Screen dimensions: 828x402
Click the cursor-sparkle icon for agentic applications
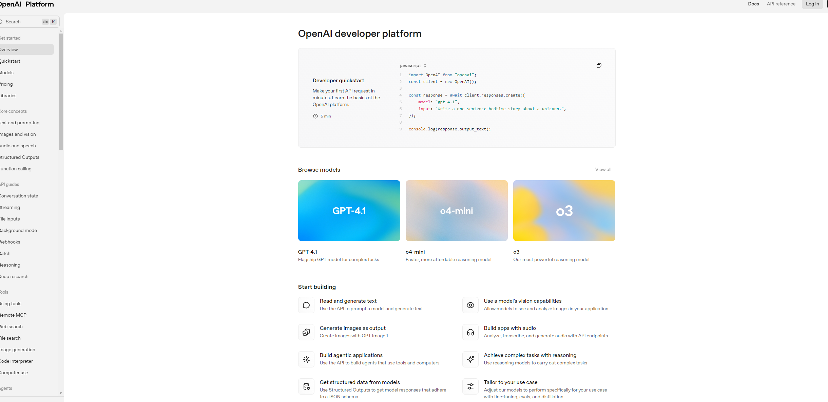(306, 359)
